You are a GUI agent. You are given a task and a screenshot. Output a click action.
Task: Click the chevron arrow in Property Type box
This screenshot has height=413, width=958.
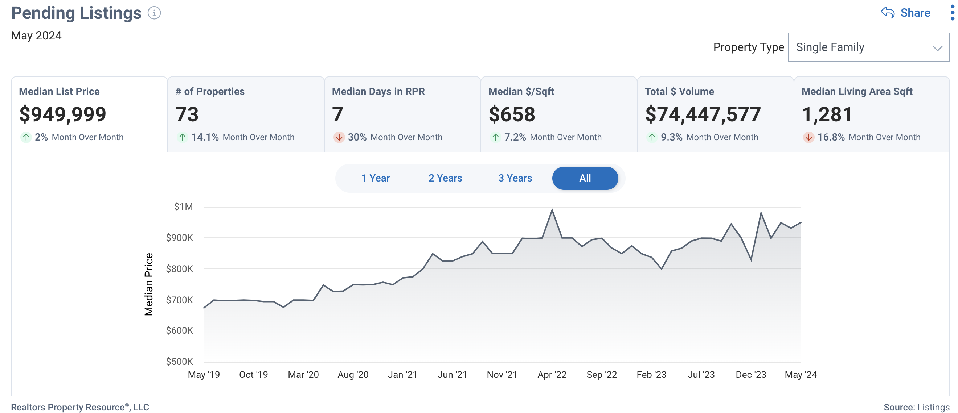[937, 48]
